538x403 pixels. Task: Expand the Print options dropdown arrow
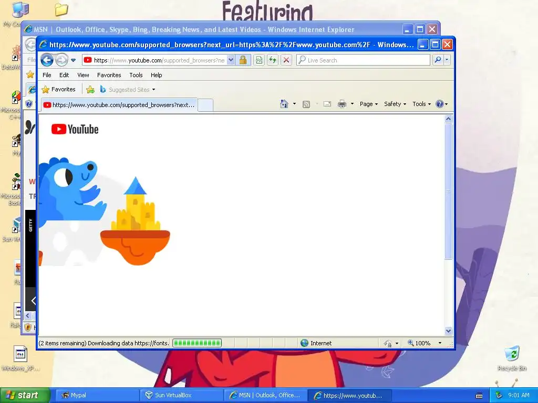[x=352, y=104]
